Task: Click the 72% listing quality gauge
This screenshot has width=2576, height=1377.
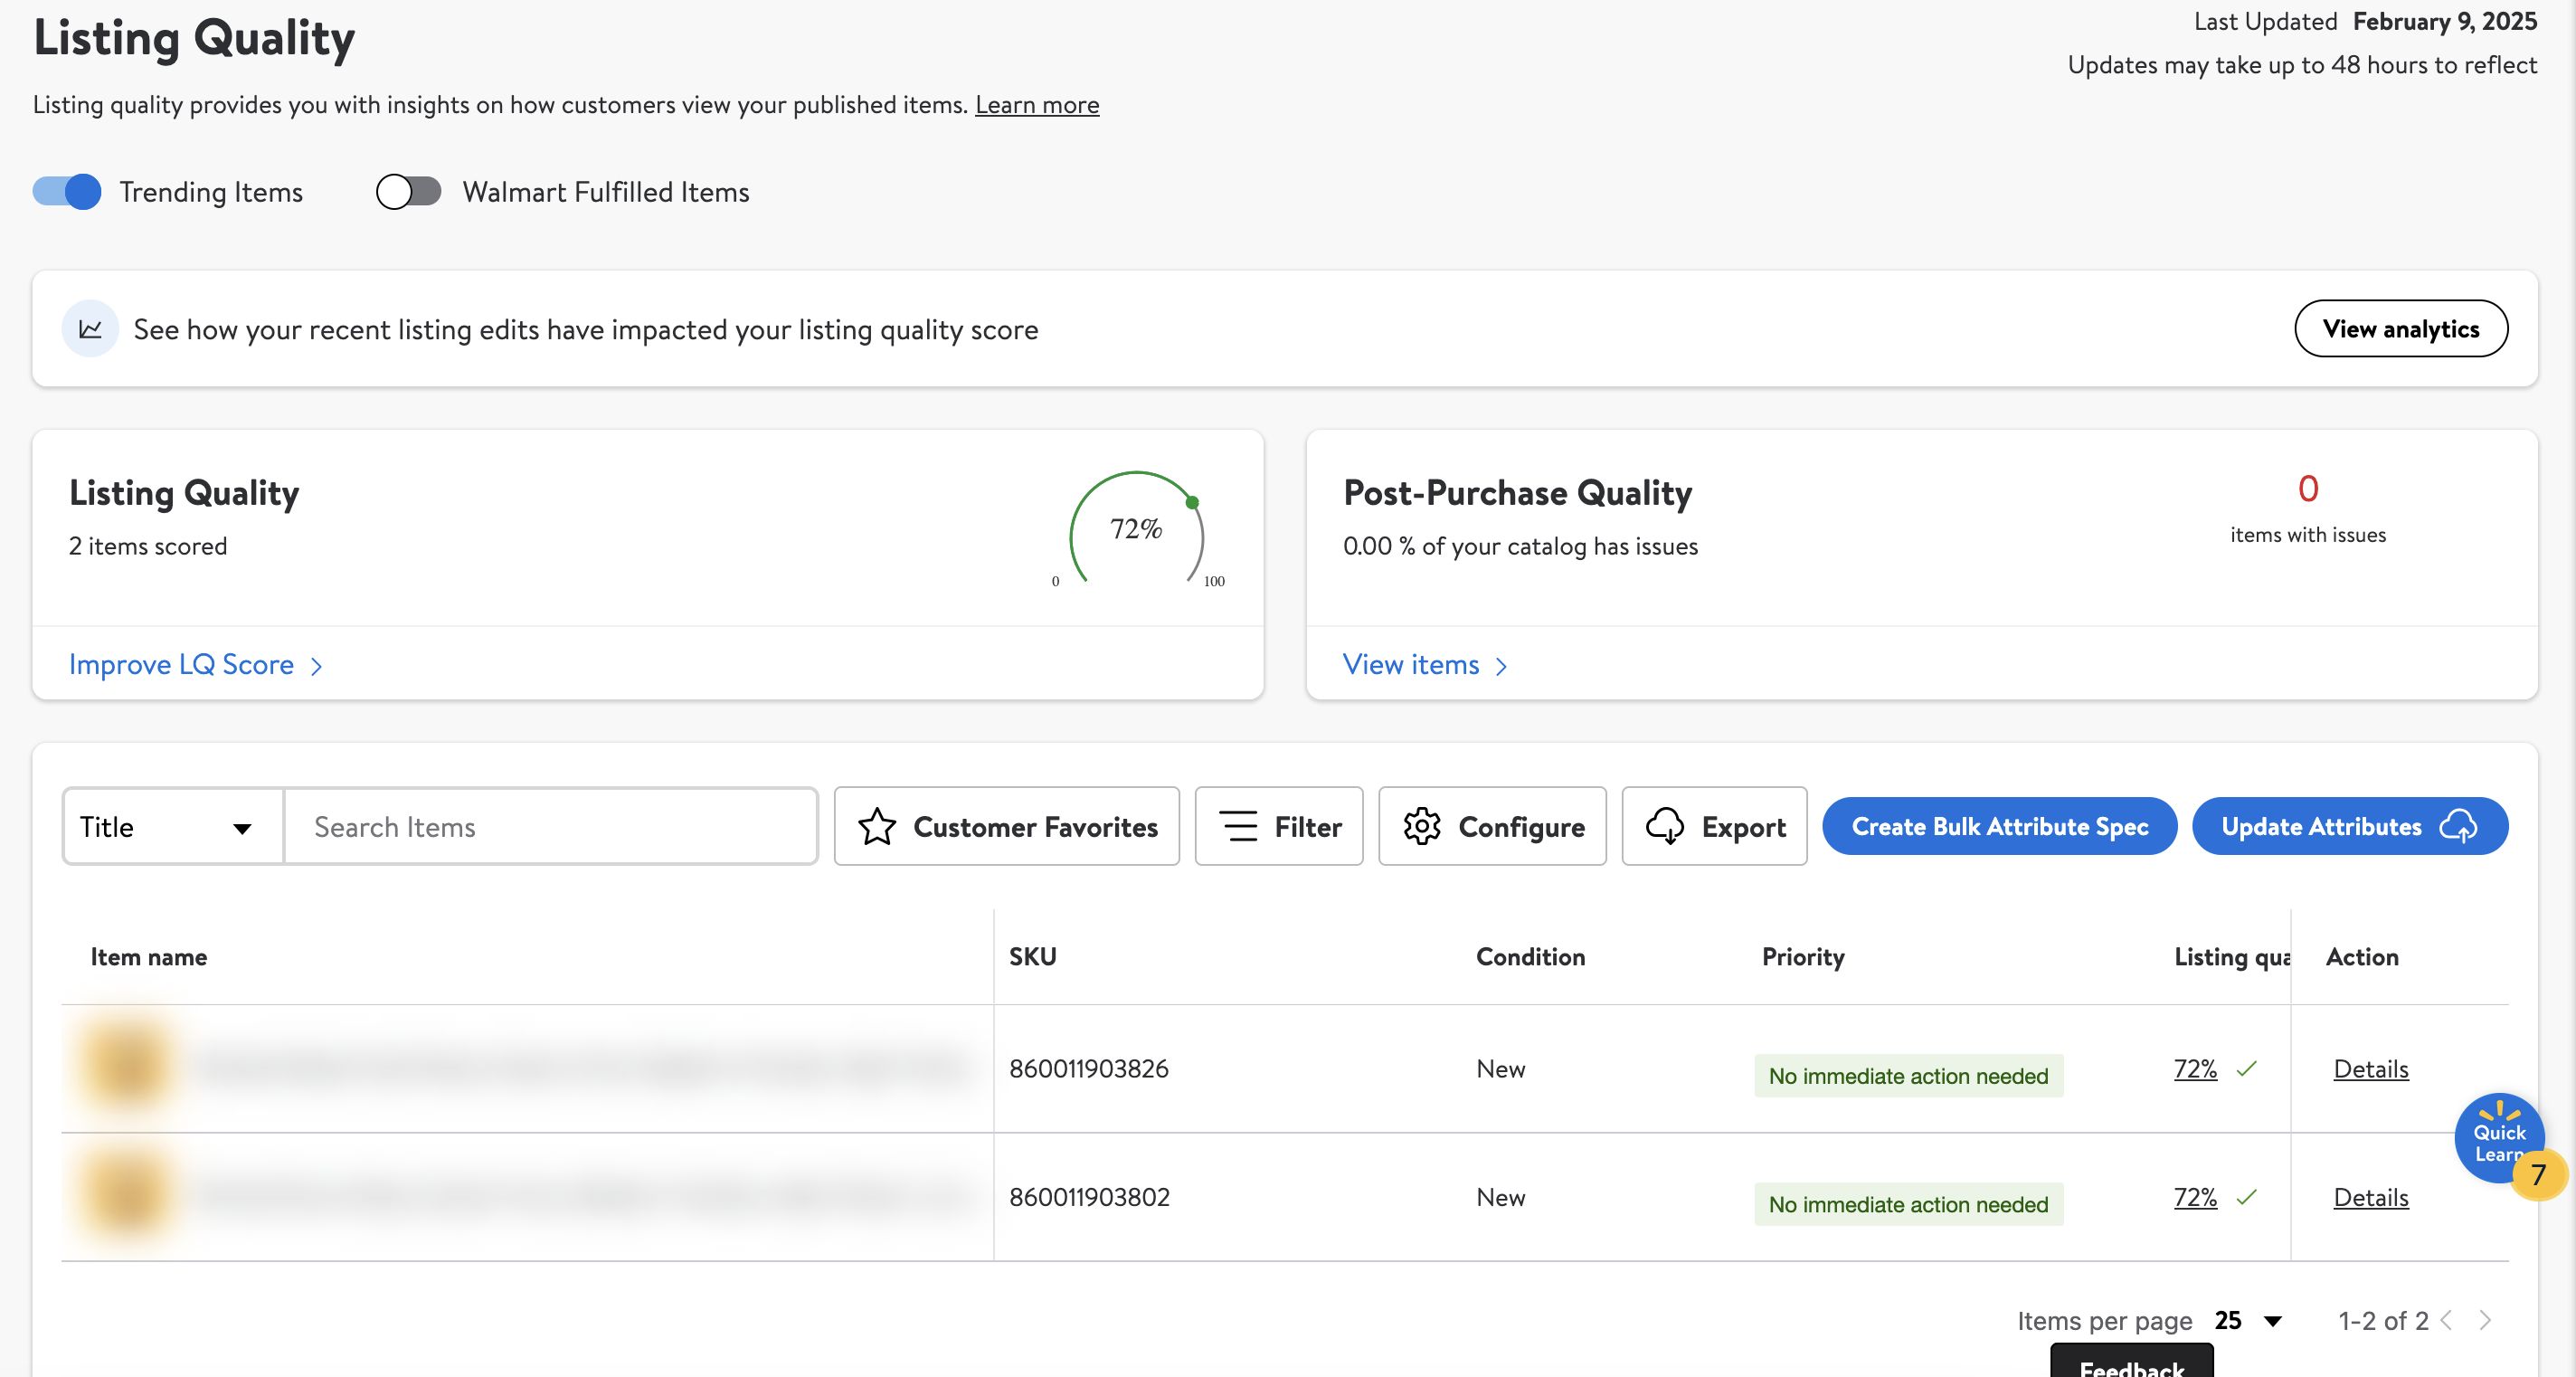Action: point(1136,530)
